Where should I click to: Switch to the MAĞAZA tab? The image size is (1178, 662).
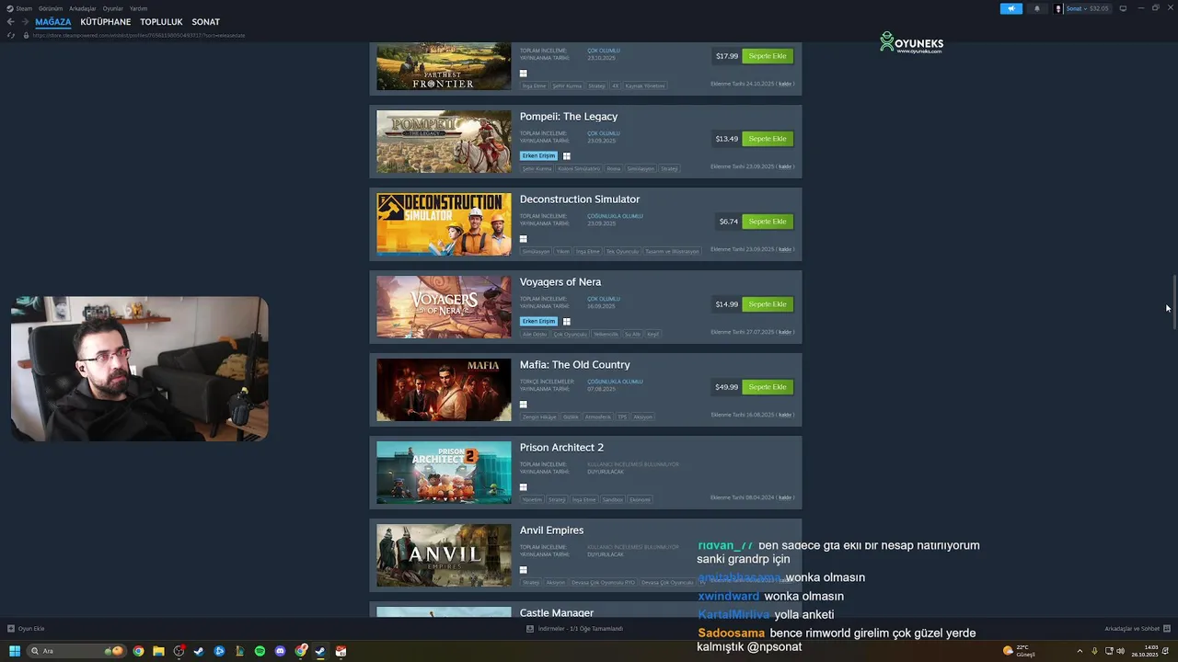[x=53, y=22]
